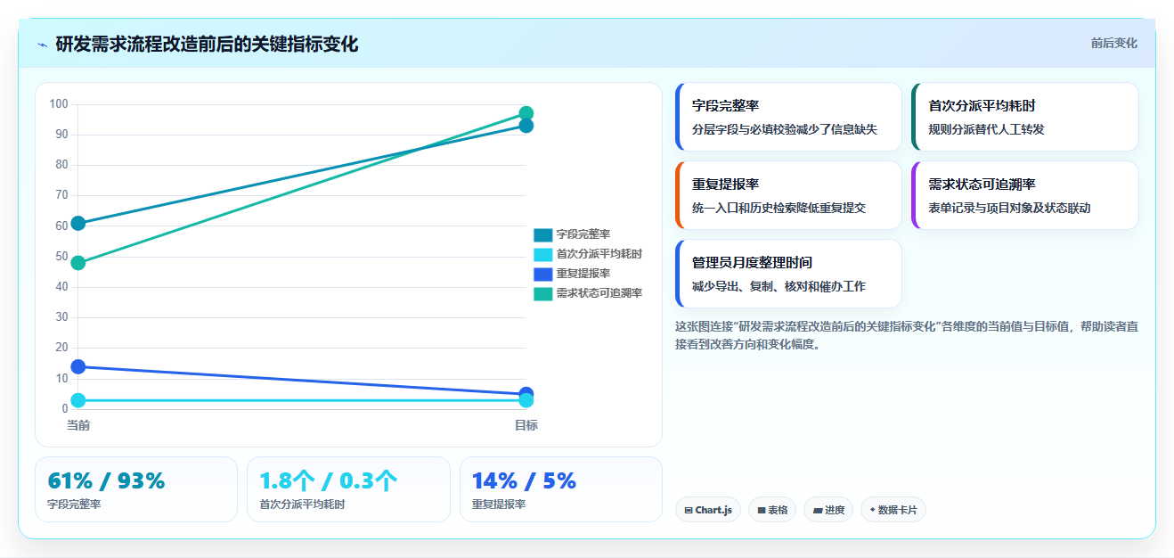
Task: Select the 数据卡片 tag chip
Action: [x=893, y=510]
